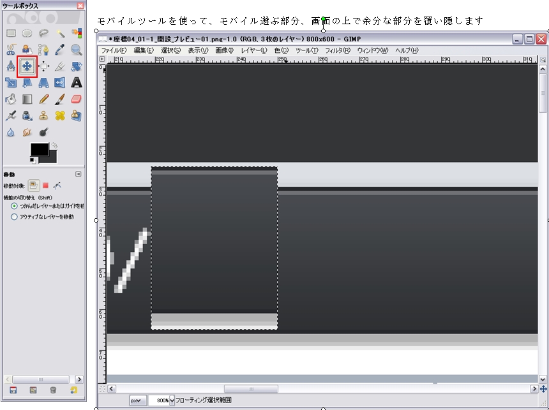Pick the Zoom magnifier tool
This screenshot has width=549, height=410.
(x=76, y=49)
